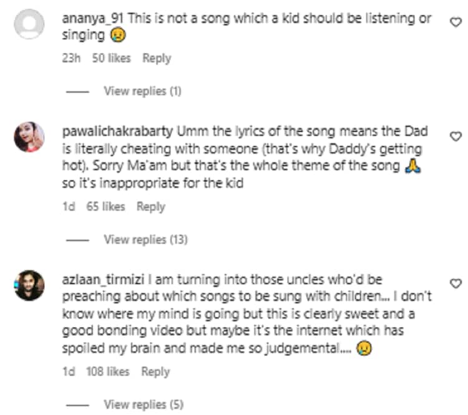The image size is (468, 415).
Task: Reply to ananya_91's comment
Action: tap(157, 58)
